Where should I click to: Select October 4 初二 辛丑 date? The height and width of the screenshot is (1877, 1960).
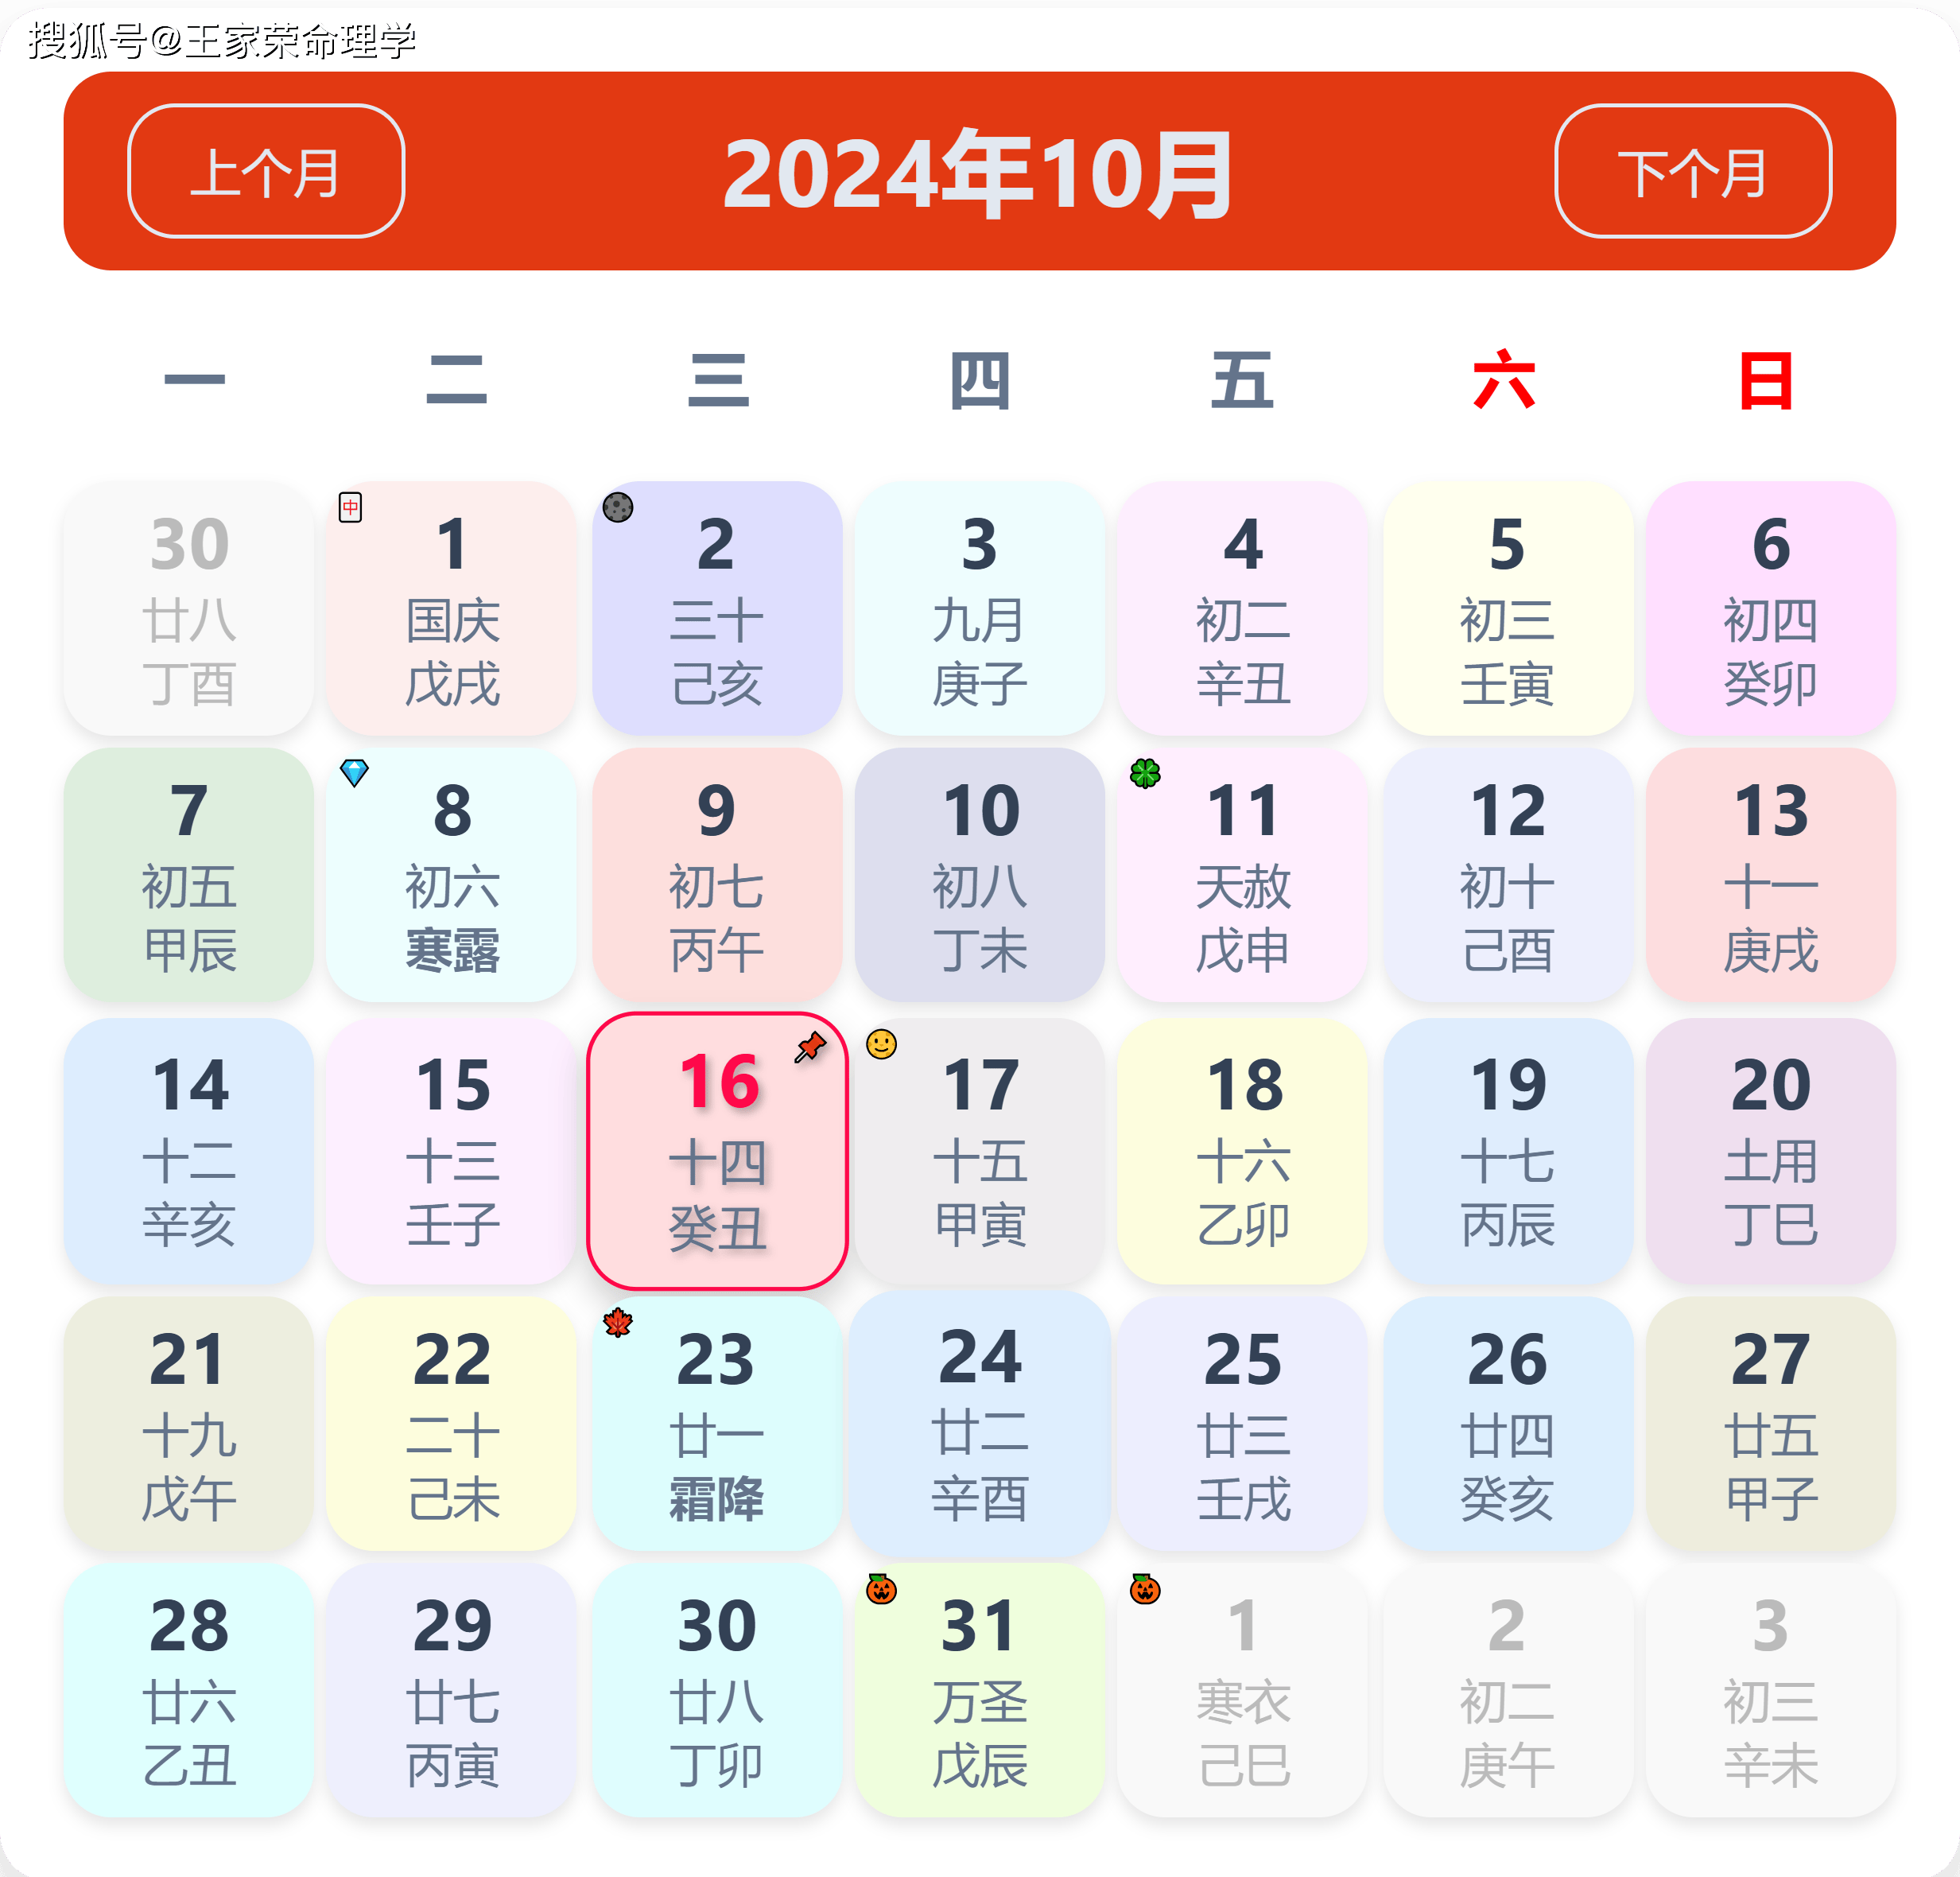(1243, 608)
